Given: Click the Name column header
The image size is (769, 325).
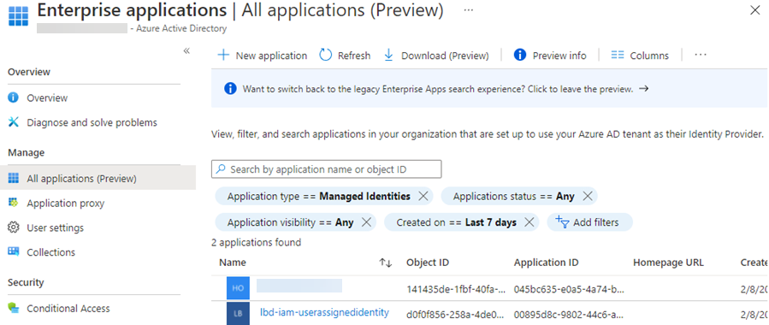Looking at the screenshot, I should pyautogui.click(x=233, y=263).
